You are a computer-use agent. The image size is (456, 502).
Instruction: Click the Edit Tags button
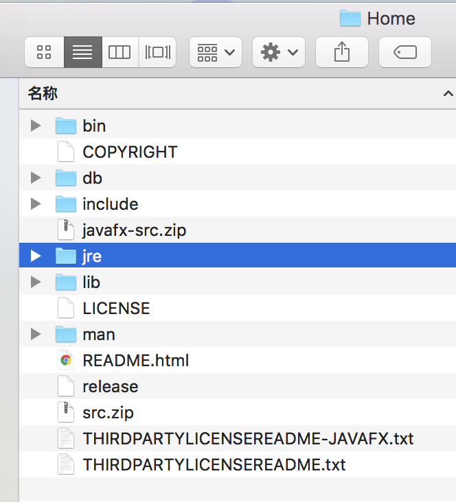405,52
